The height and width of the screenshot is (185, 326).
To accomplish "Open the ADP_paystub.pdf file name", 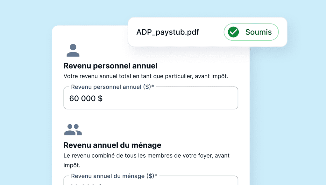I will click(x=167, y=32).
